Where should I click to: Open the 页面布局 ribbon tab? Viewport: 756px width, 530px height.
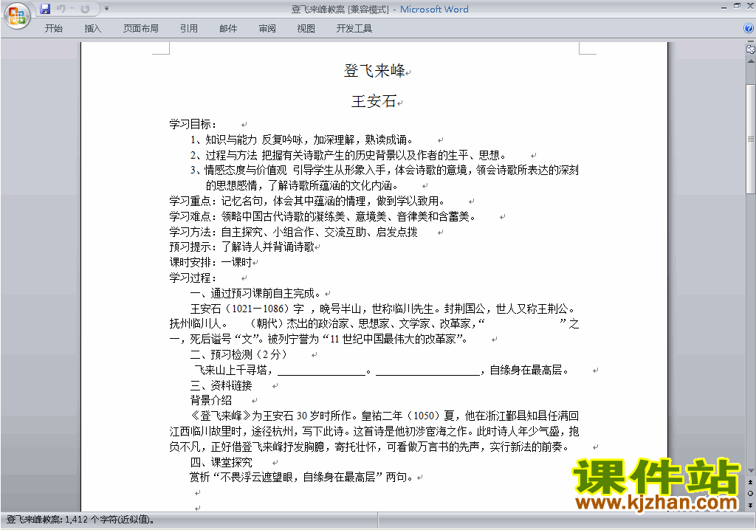(141, 29)
